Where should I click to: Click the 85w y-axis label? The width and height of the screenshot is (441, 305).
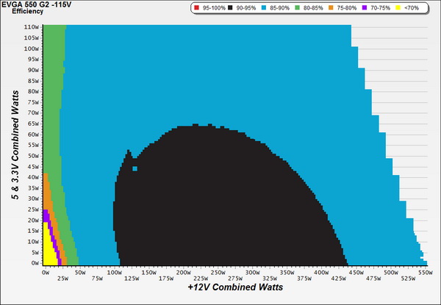tap(33, 81)
